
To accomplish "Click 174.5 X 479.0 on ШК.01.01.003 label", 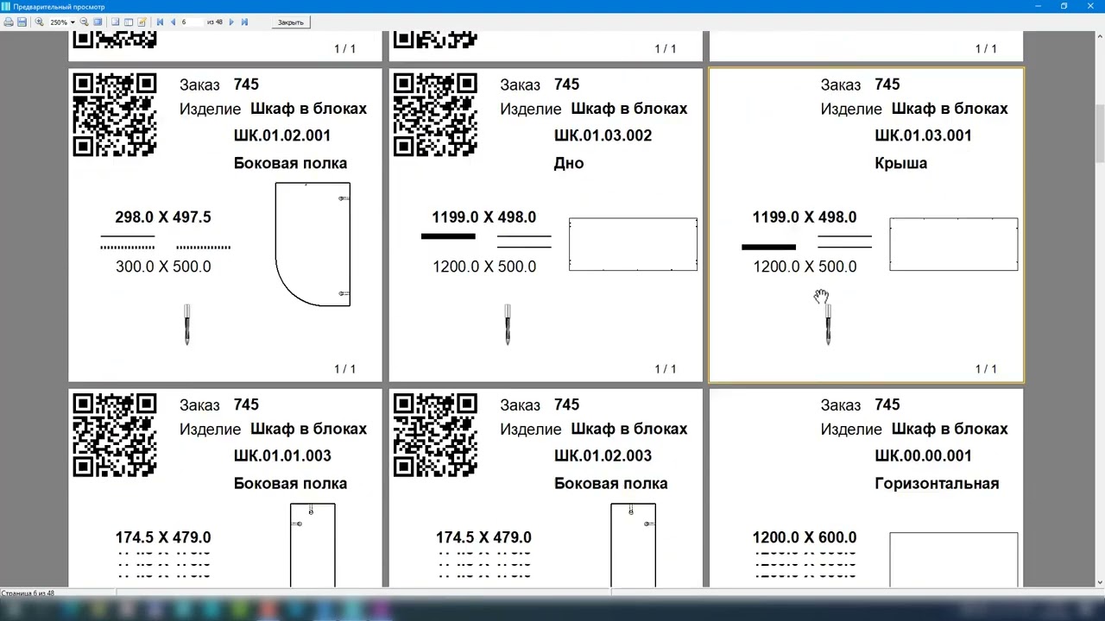I will [x=163, y=537].
